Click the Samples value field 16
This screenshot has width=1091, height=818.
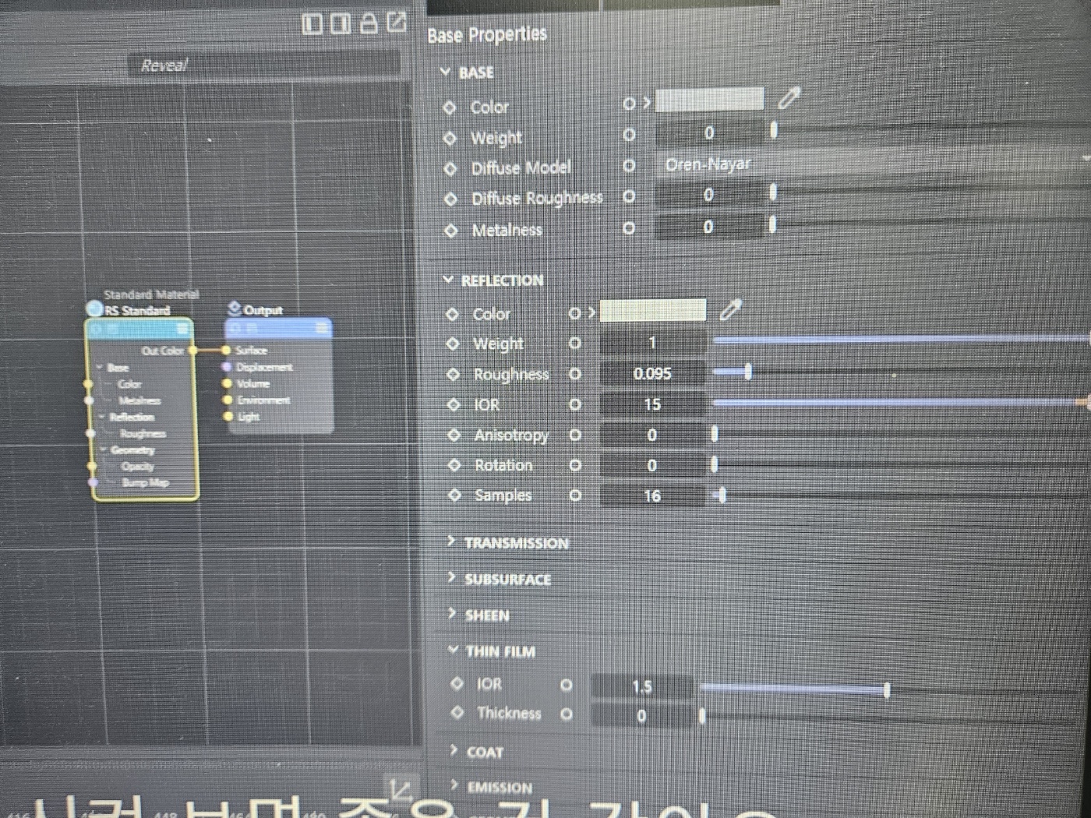(652, 495)
